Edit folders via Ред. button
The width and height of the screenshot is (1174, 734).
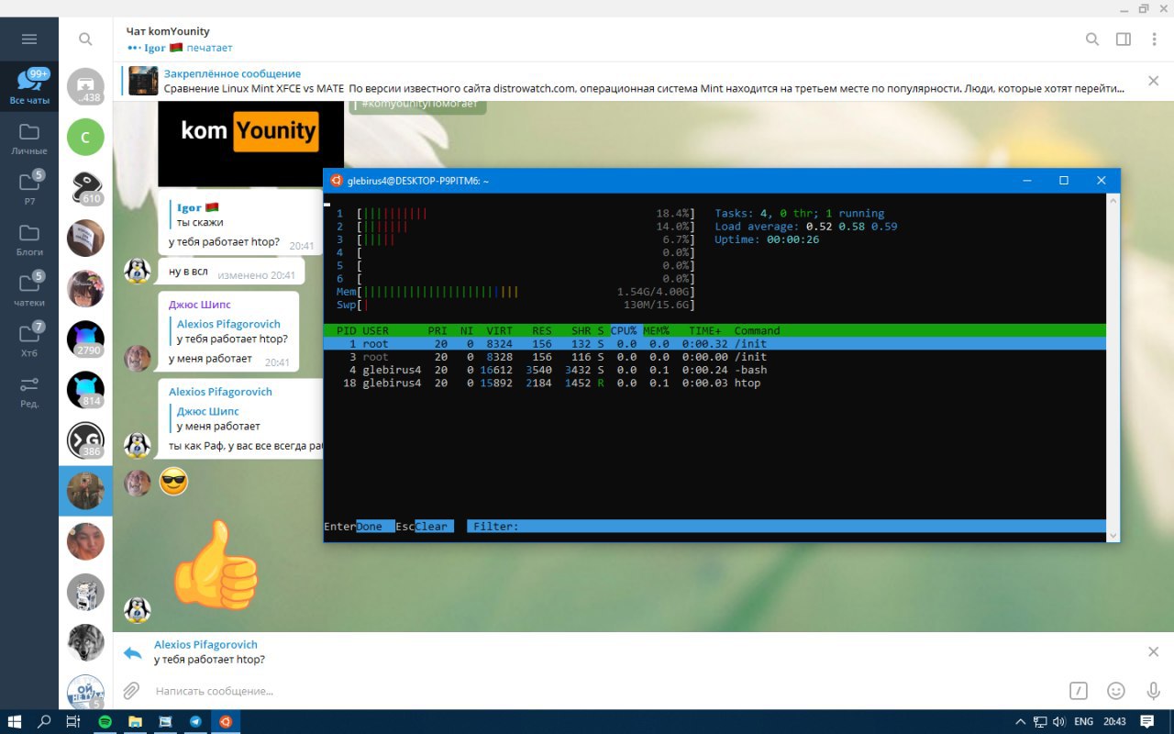point(29,390)
